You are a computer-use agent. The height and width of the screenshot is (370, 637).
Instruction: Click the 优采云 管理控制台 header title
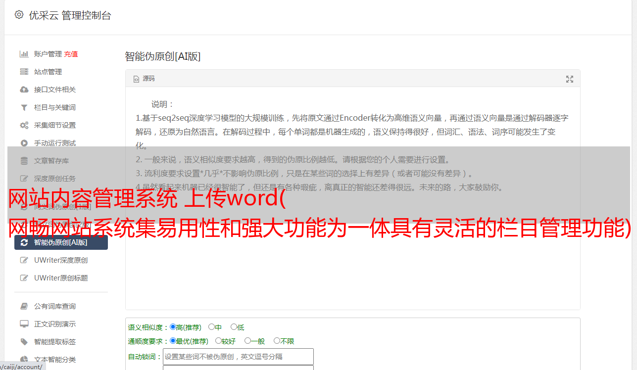tap(70, 15)
